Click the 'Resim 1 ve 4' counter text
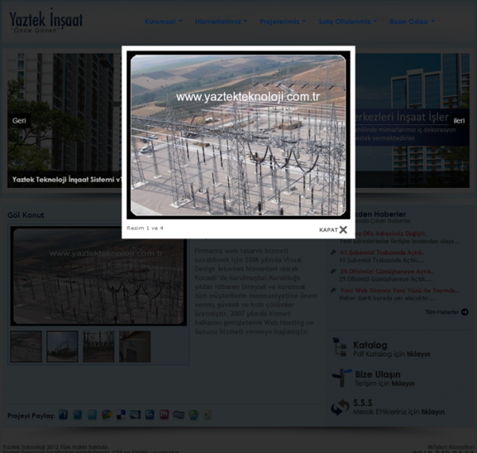 click(x=145, y=228)
